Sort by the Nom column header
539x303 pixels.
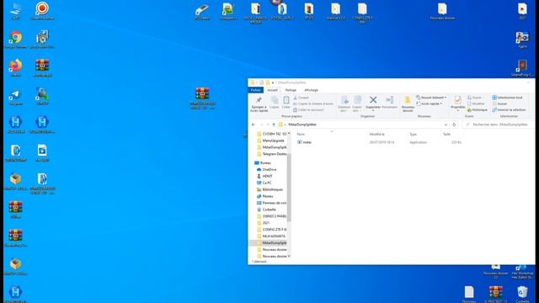click(301, 135)
